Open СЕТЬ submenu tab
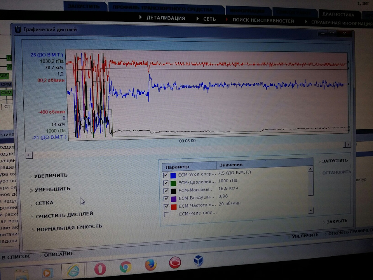The height and width of the screenshot is (280, 373). 209,19
